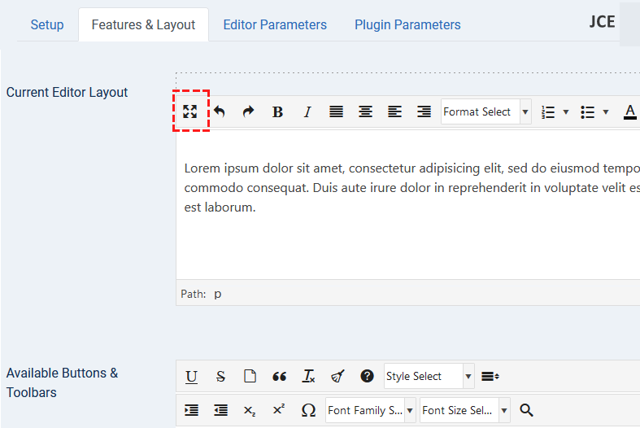Open the Format Select dropdown
Viewport: 640px width, 428px height.
click(x=485, y=112)
